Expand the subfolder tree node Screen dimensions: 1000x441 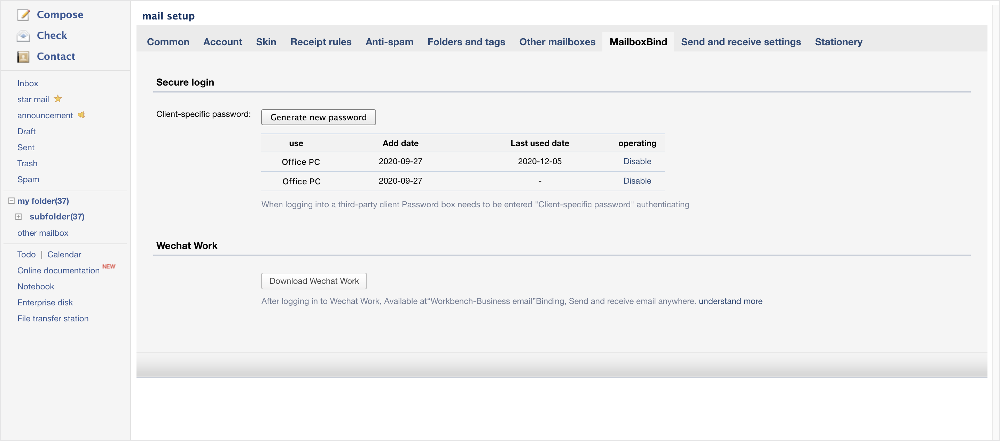tap(18, 216)
